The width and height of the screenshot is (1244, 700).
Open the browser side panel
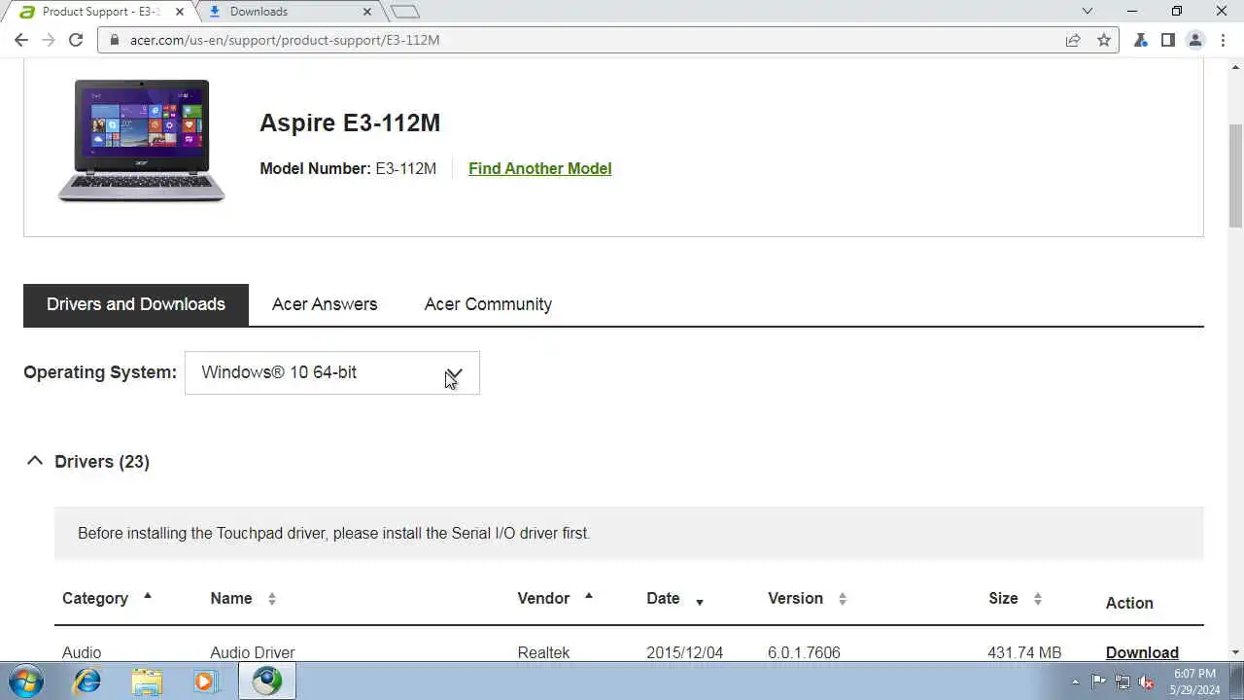pos(1168,40)
